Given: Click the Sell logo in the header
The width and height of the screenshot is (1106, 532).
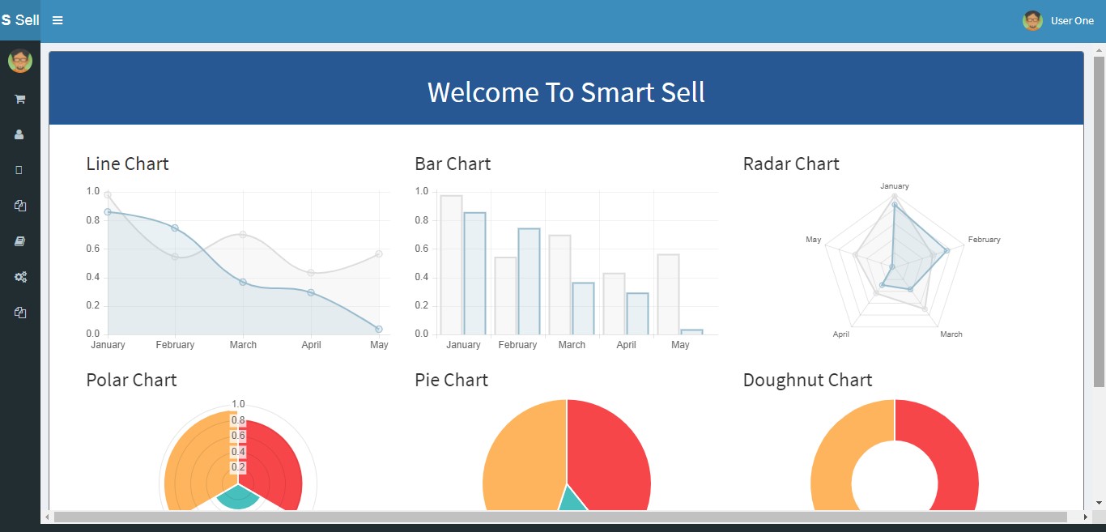Looking at the screenshot, I should 20,20.
